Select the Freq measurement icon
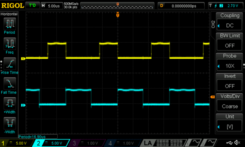The height and width of the screenshot is (147, 245). tap(10, 43)
